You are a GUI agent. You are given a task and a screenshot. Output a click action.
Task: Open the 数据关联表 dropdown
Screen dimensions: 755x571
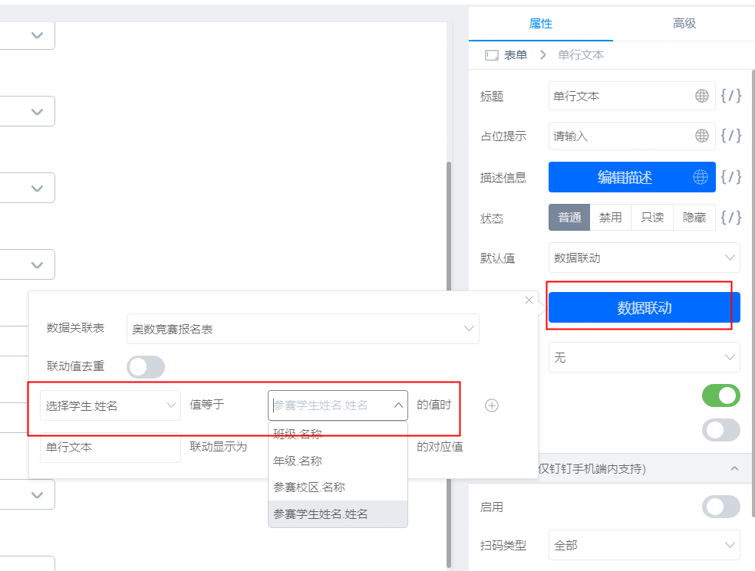303,329
